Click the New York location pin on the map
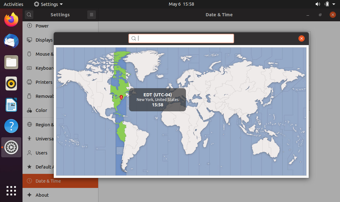Screen dimensions: 340x202 121,97
